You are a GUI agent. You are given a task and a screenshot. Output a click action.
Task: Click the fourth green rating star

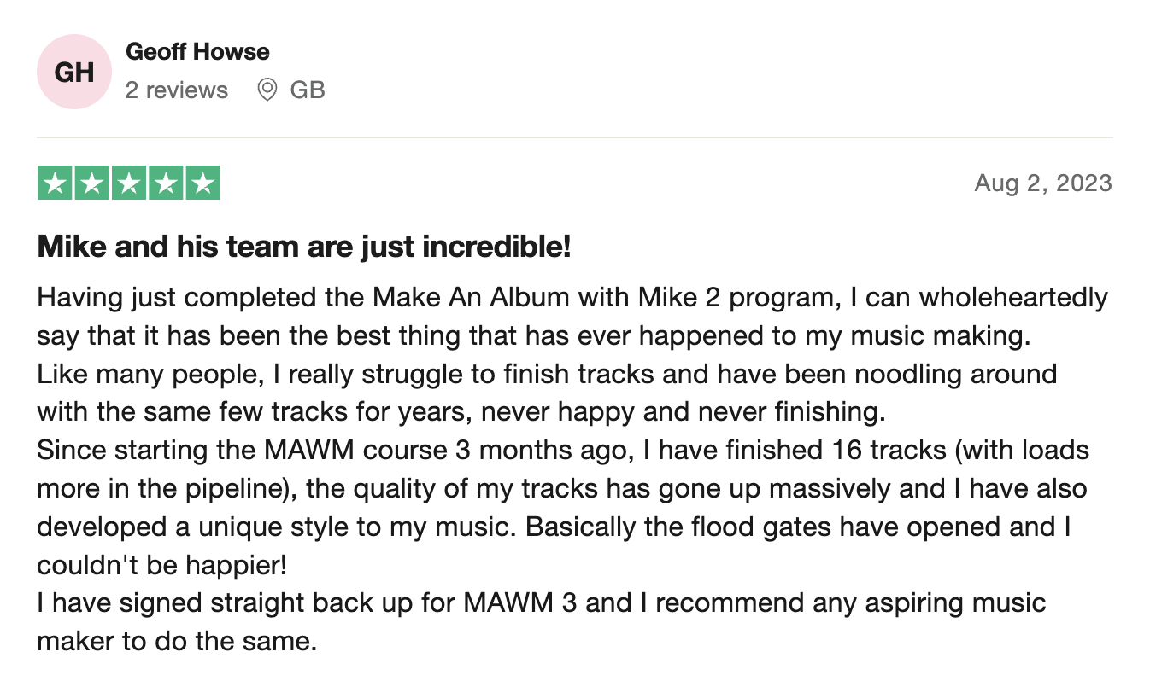[166, 183]
